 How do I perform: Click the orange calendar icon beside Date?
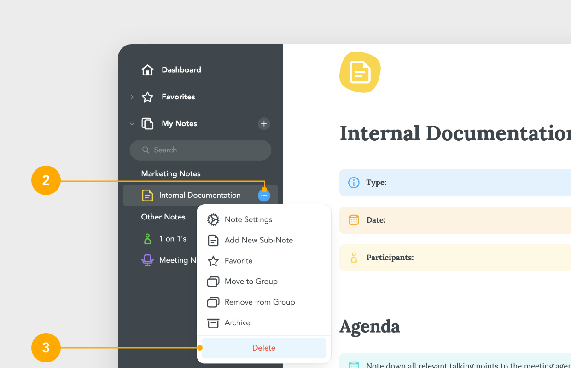[x=354, y=220]
